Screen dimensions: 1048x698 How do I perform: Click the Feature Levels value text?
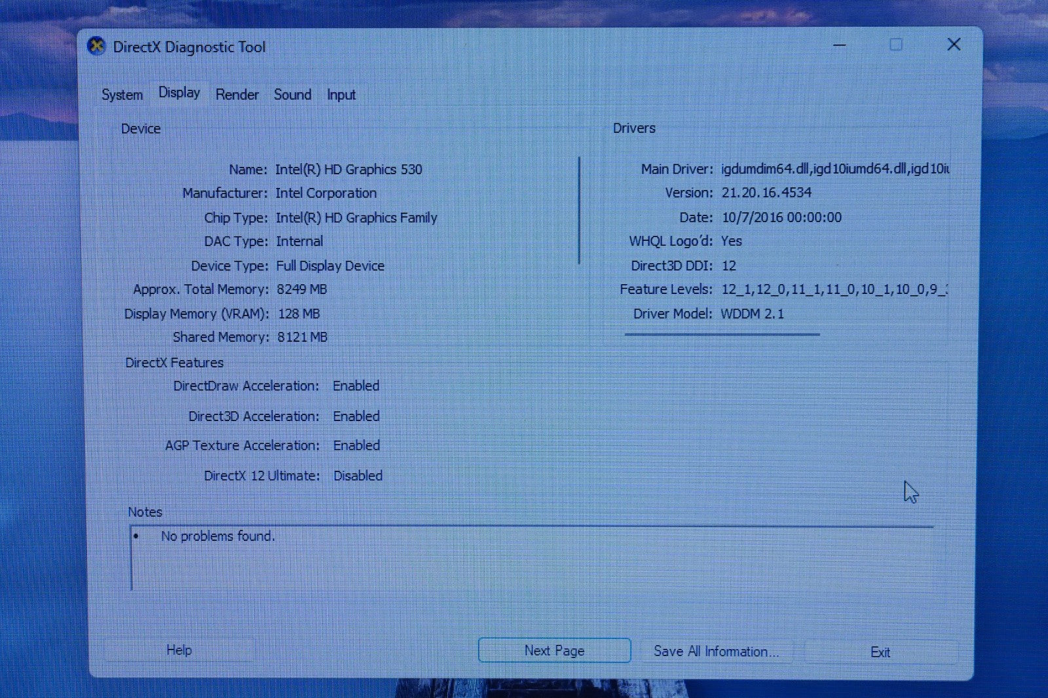pyautogui.click(x=832, y=289)
